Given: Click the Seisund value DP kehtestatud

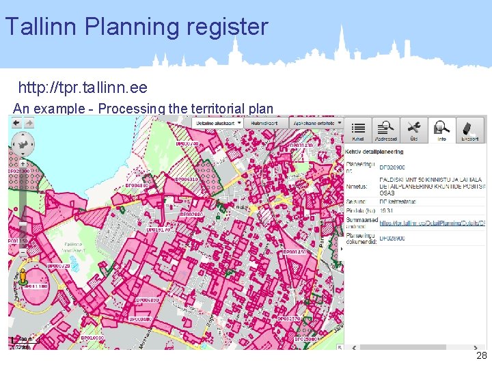Looking at the screenshot, I should (x=398, y=202).
